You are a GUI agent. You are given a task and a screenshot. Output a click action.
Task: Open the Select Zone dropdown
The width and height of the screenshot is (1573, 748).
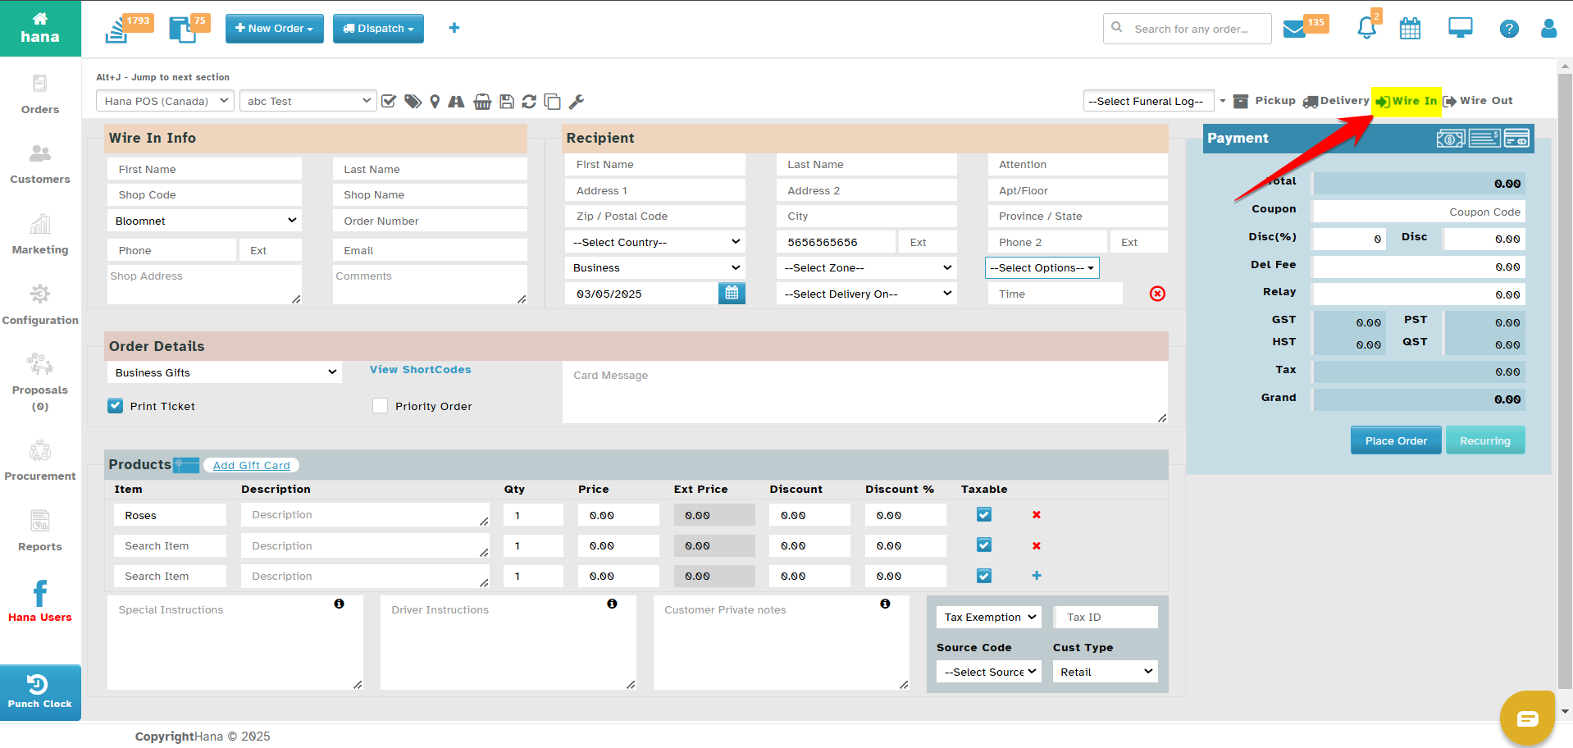(x=867, y=267)
